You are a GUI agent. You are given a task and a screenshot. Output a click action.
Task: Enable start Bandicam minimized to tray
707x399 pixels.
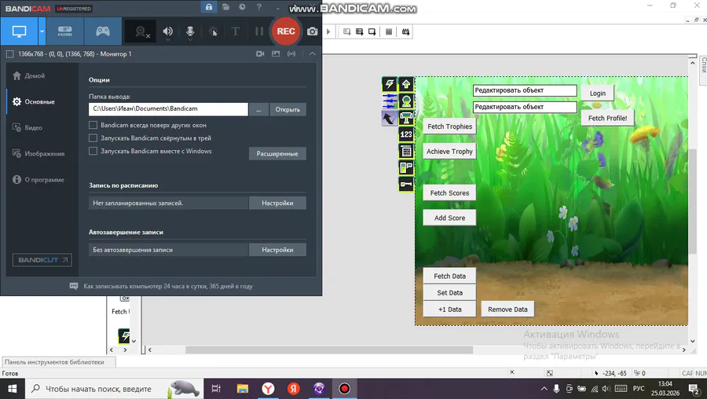93,138
